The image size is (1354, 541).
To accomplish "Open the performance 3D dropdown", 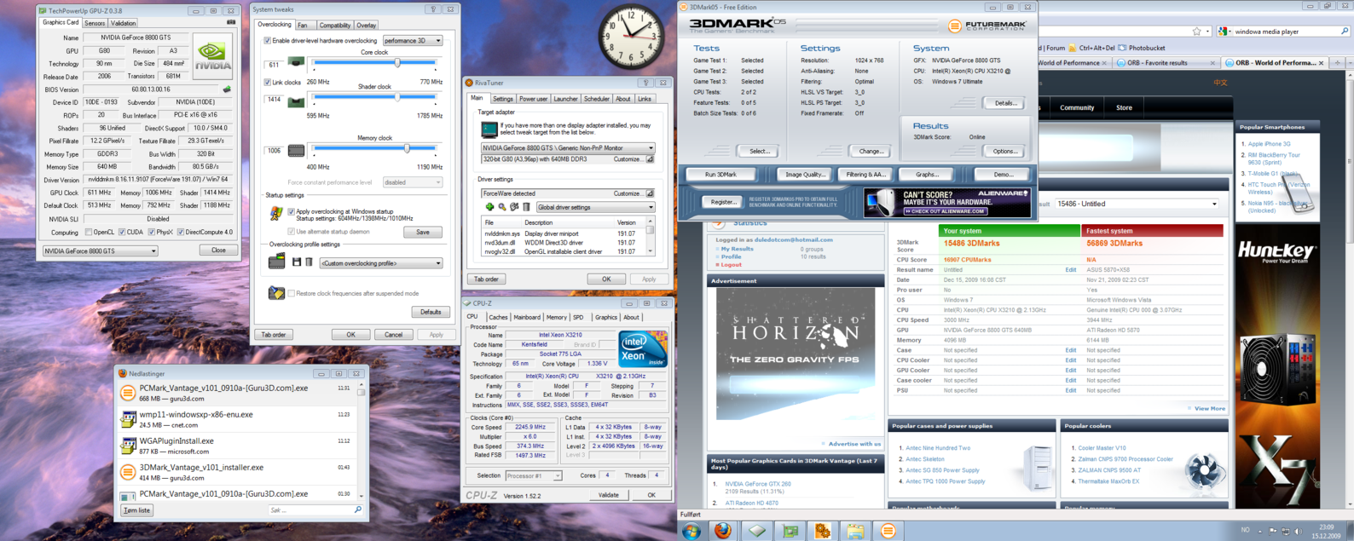I will tap(413, 41).
